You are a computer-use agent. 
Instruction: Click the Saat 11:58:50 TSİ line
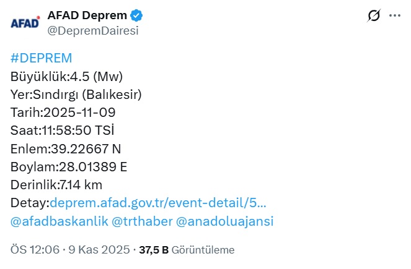63,130
